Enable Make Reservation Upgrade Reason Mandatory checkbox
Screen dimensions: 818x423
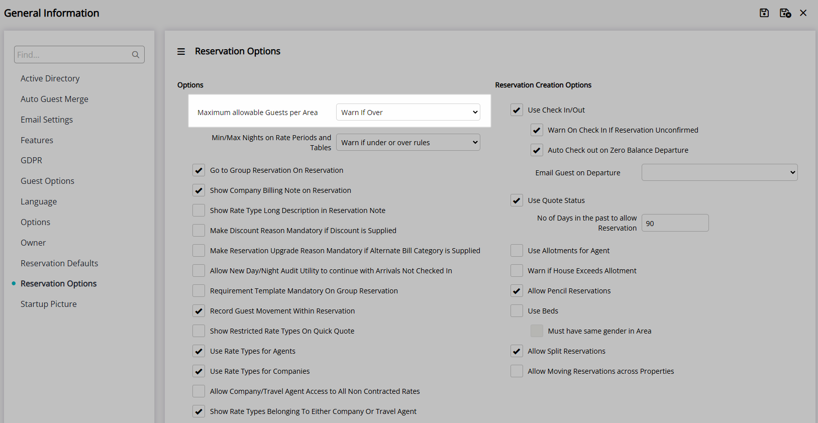[198, 251]
